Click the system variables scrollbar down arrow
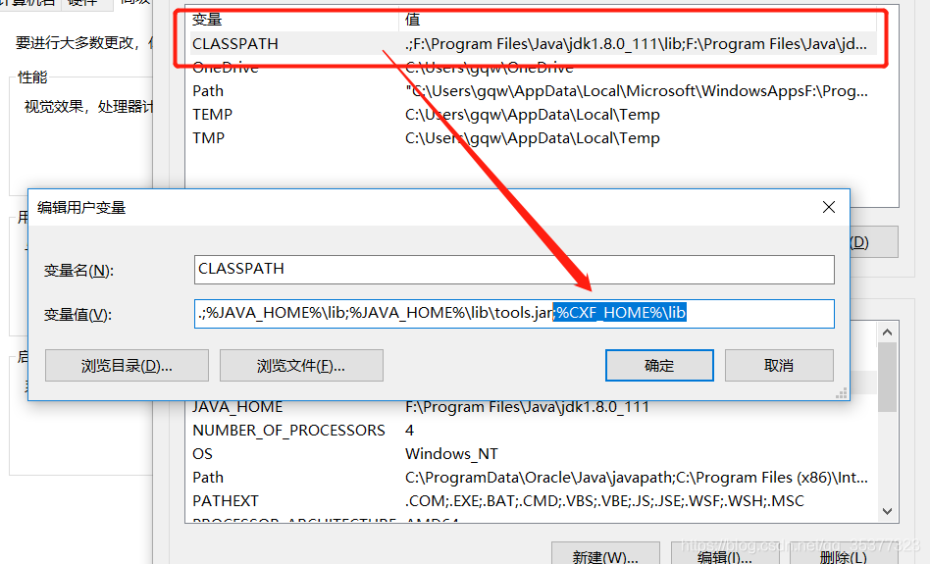Screen dimensions: 930x564 pyautogui.click(x=887, y=511)
